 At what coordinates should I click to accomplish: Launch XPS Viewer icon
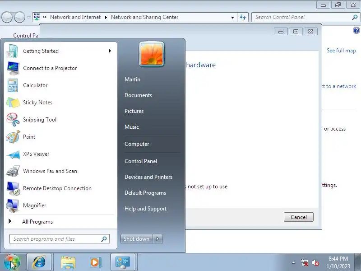13,154
